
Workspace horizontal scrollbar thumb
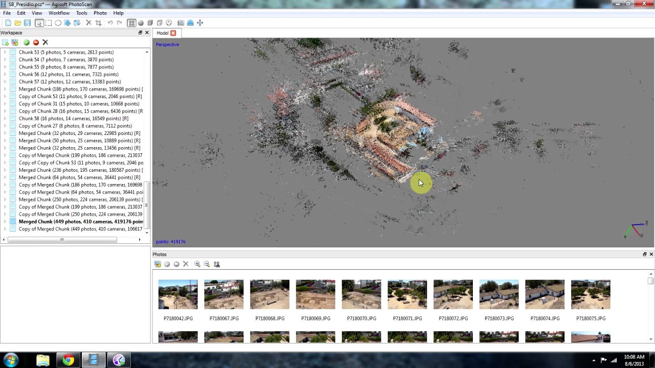62,240
